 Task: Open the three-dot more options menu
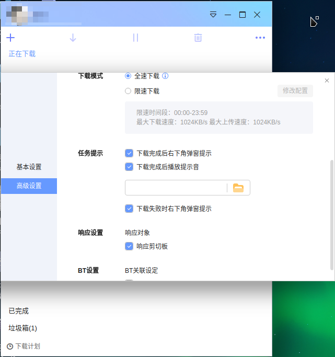coord(260,38)
